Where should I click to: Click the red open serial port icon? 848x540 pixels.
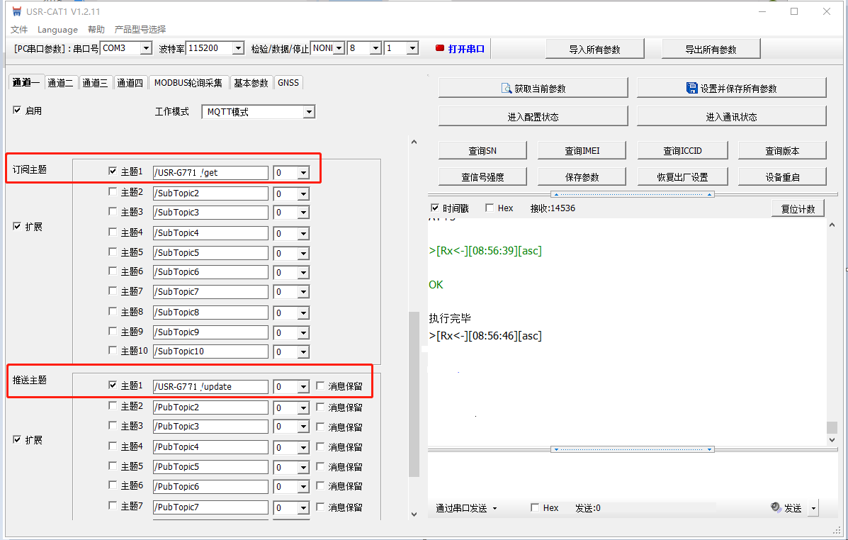440,49
